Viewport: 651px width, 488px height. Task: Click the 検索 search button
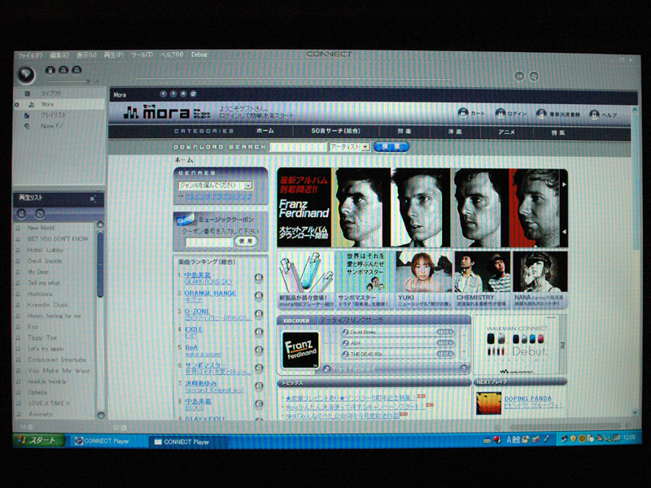391,146
